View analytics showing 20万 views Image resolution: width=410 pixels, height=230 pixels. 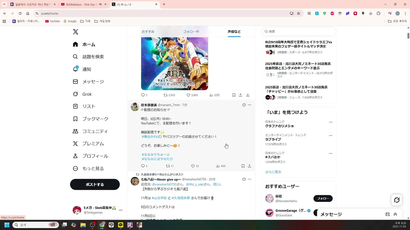[215, 95]
